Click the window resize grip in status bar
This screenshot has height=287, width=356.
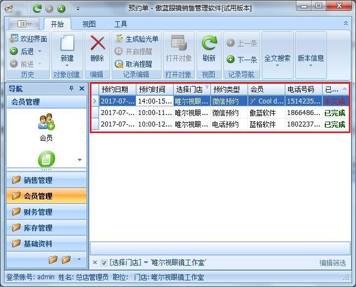(x=347, y=278)
